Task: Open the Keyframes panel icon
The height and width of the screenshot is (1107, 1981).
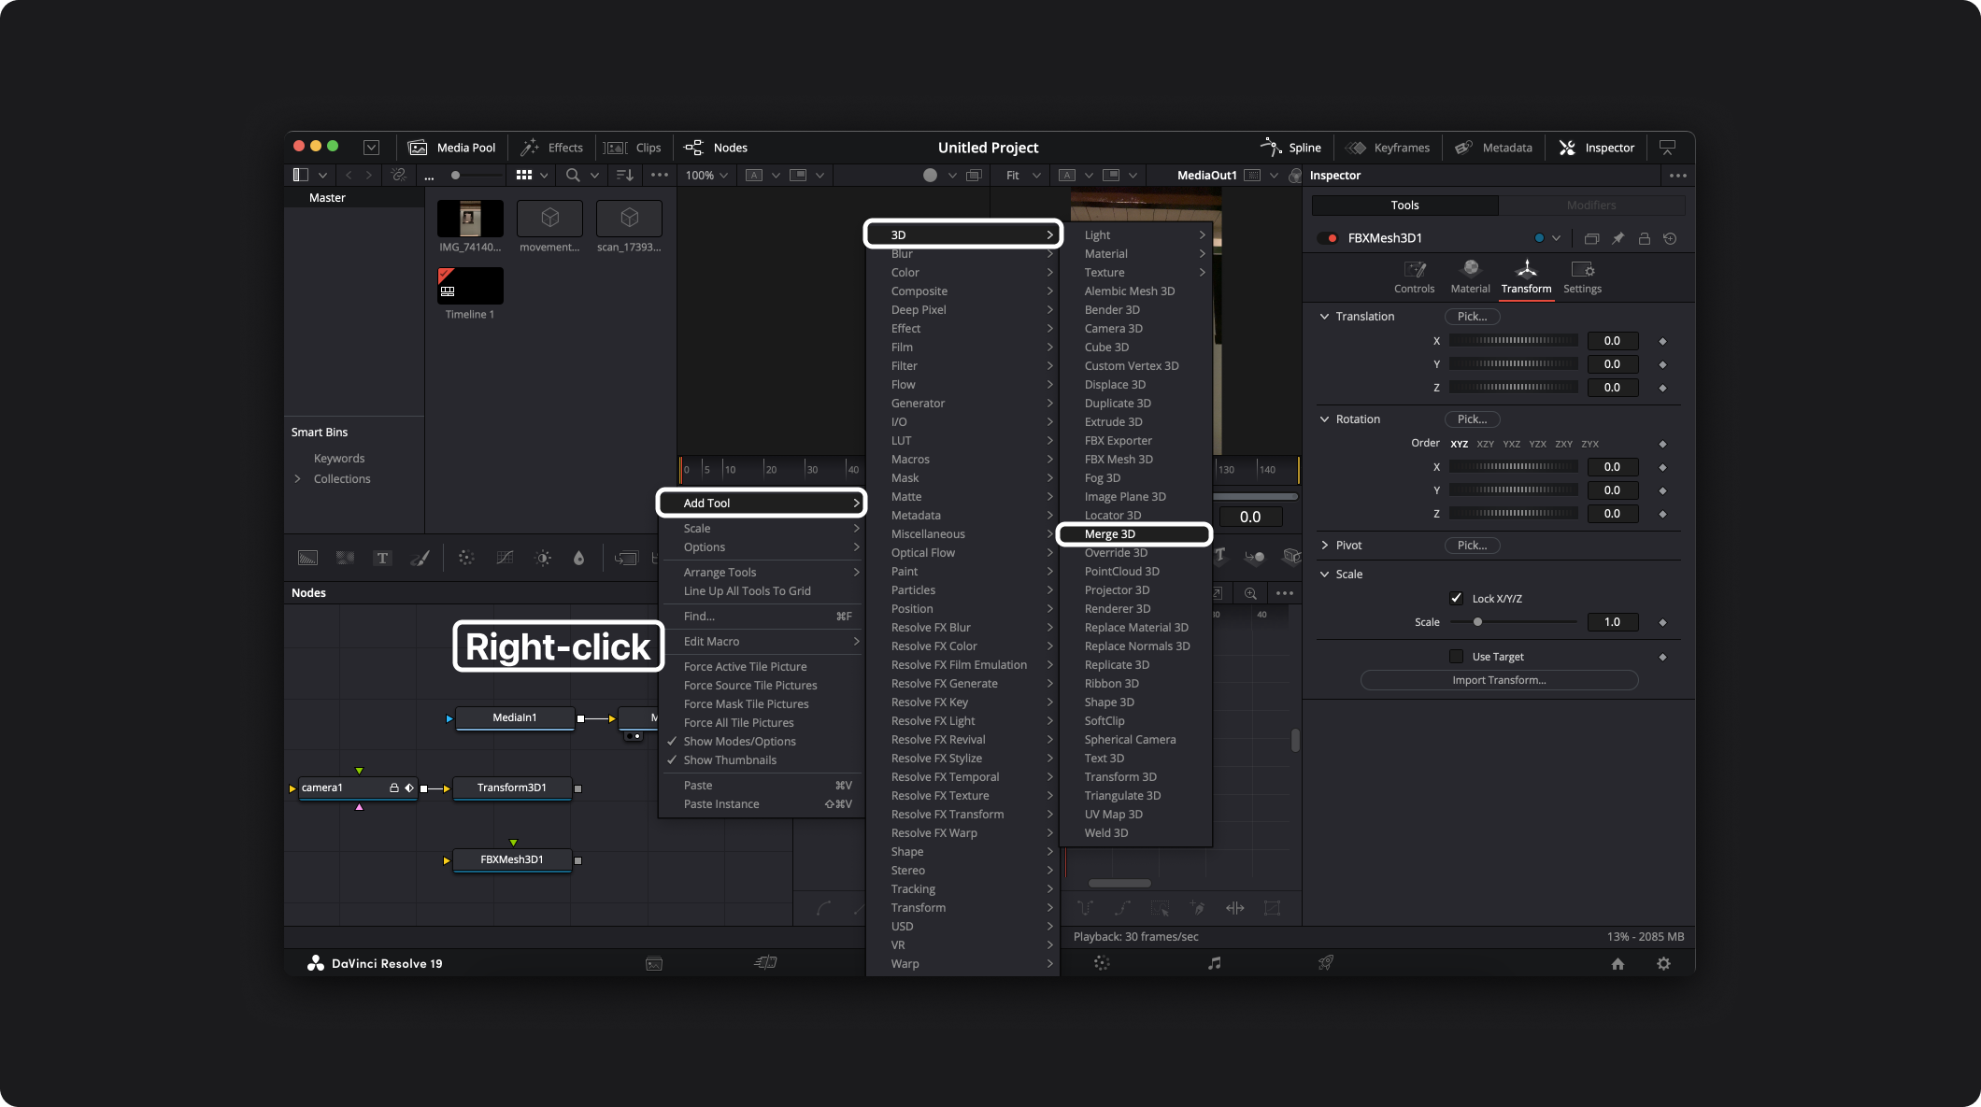Action: click(1355, 148)
